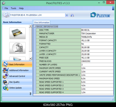Click the thumbnail list scroll down arrow
The height and width of the screenshot is (107, 116).
pos(30,58)
